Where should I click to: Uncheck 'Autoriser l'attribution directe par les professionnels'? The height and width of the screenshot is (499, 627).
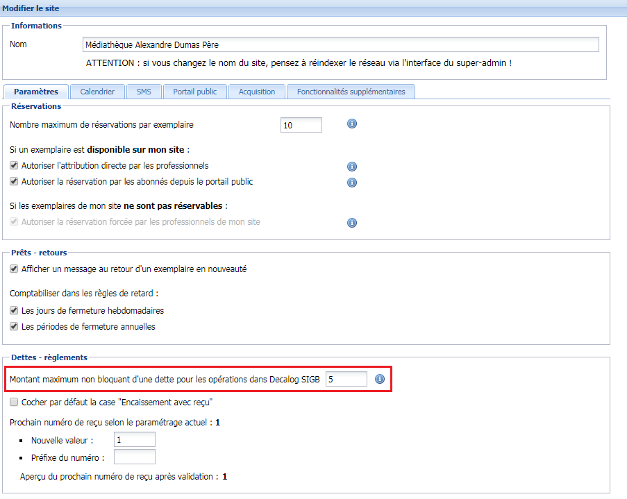click(x=13, y=166)
